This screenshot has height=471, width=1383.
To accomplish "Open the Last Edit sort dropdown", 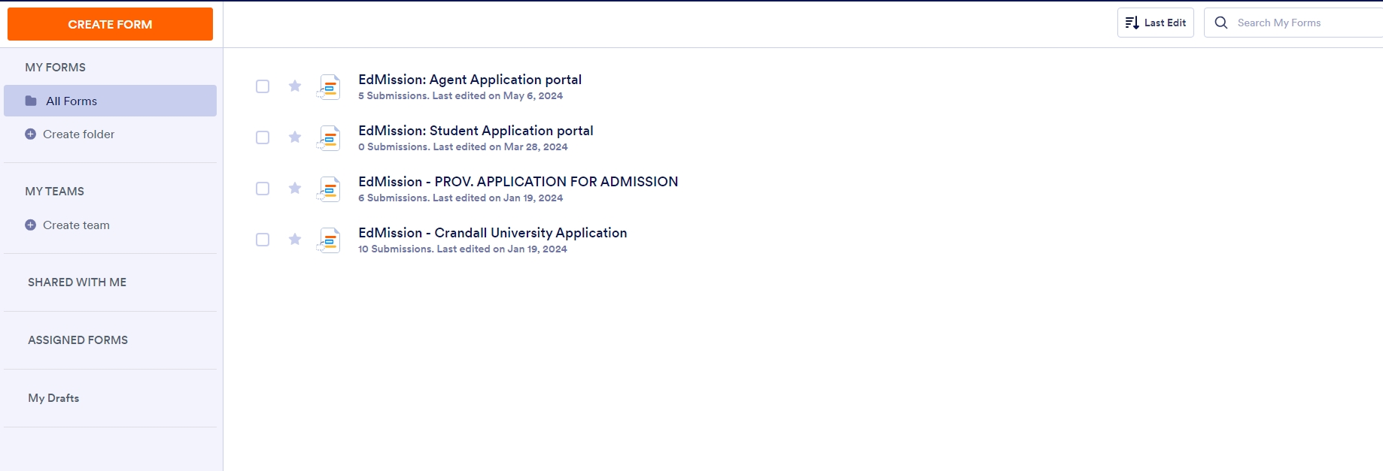I will (x=1156, y=23).
